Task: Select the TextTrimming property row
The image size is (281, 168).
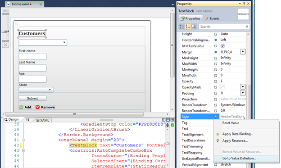Action: (197, 146)
